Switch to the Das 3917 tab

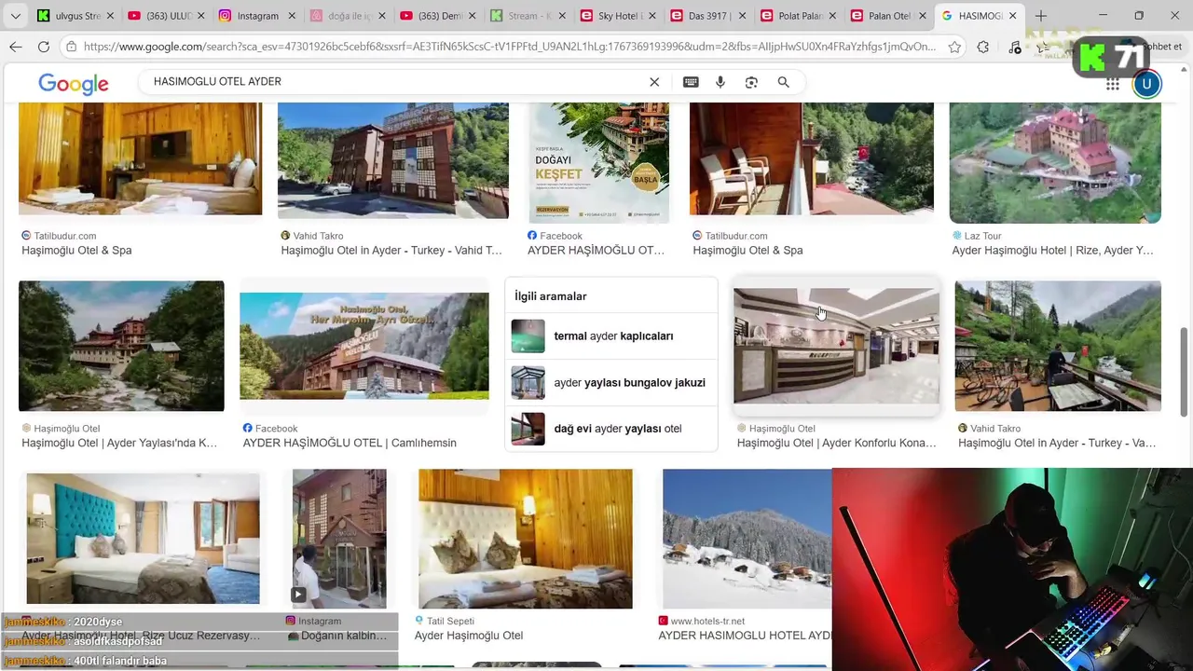[707, 16]
